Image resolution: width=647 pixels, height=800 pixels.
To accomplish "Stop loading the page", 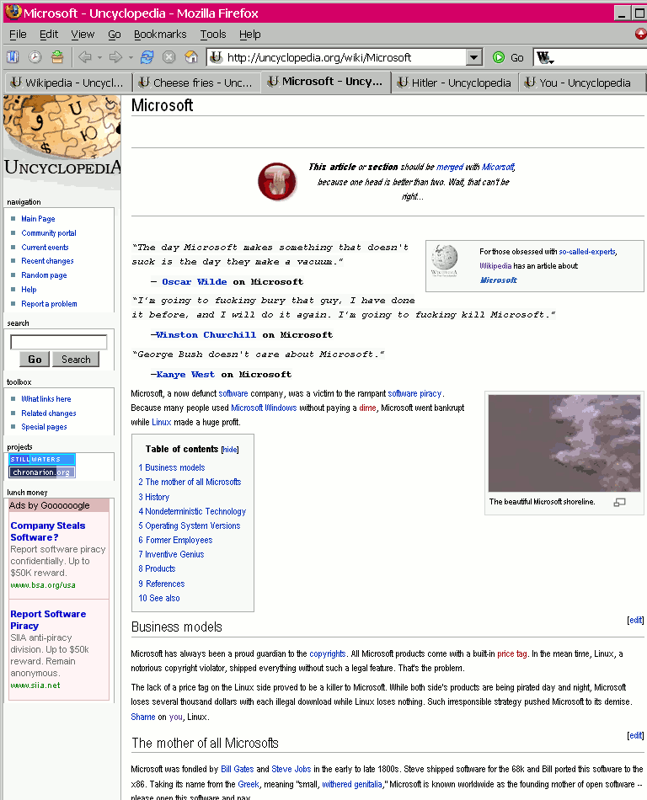I will point(168,57).
